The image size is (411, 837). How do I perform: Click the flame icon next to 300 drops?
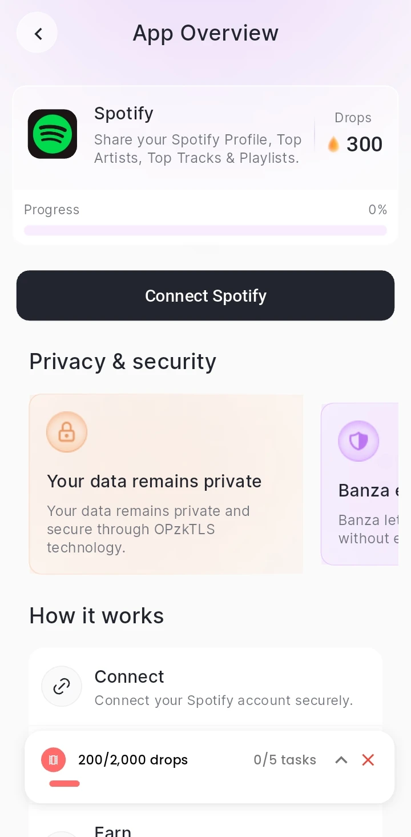(x=333, y=144)
